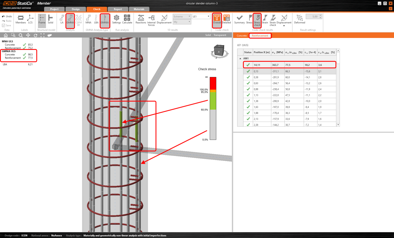This screenshot has width=394, height=238.
Task: Show the Deformed result shape
Action: 299,20
